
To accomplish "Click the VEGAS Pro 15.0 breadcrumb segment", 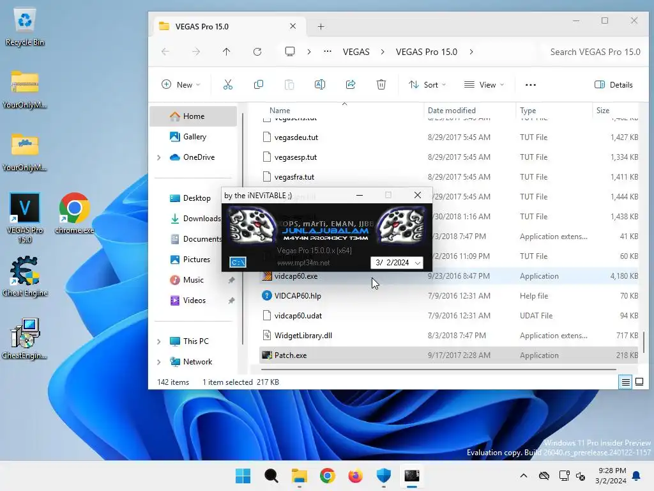I will point(426,52).
